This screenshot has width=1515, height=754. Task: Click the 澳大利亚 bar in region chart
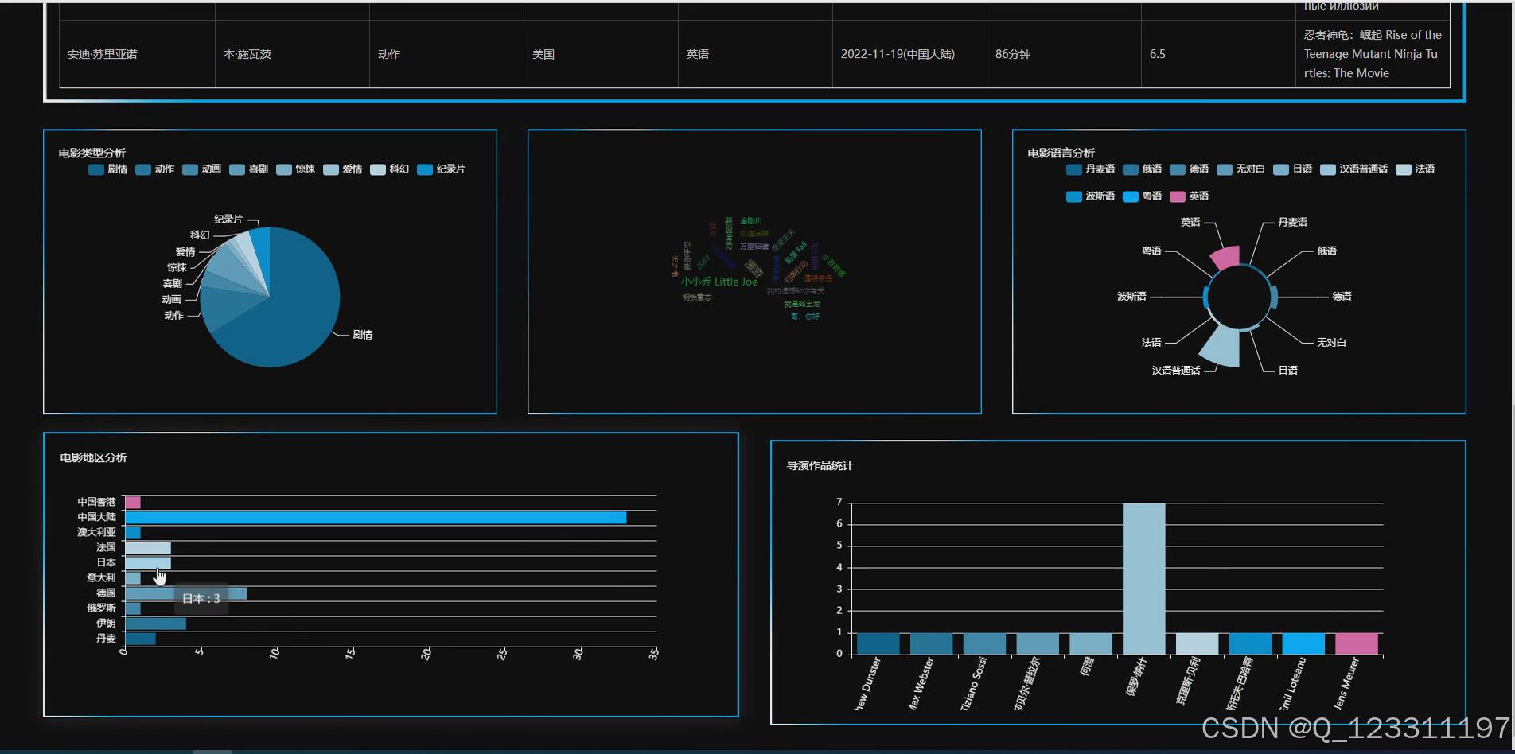point(133,533)
